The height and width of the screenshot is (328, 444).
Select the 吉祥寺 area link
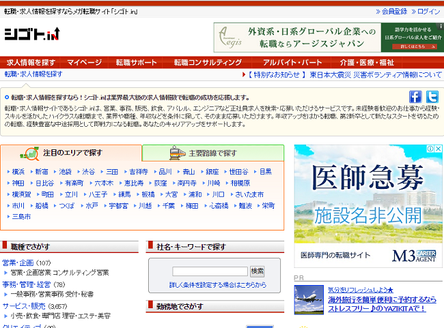click(139, 172)
